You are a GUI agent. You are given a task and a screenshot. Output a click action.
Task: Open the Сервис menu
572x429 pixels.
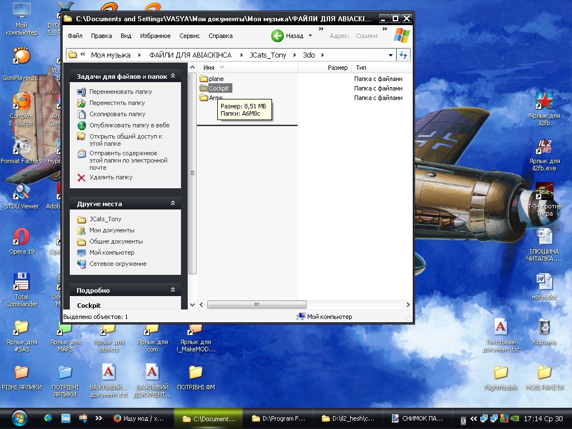pyautogui.click(x=189, y=36)
